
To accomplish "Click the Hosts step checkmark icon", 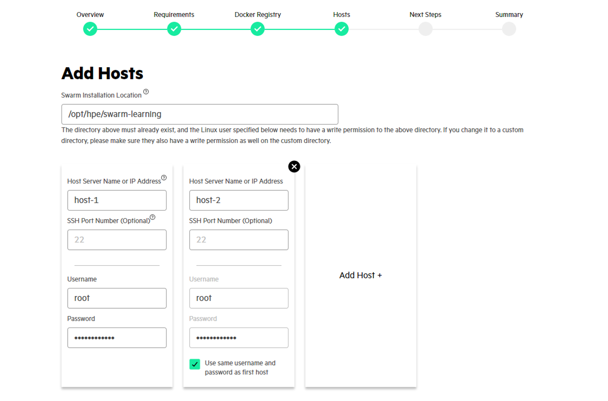I will (x=341, y=29).
